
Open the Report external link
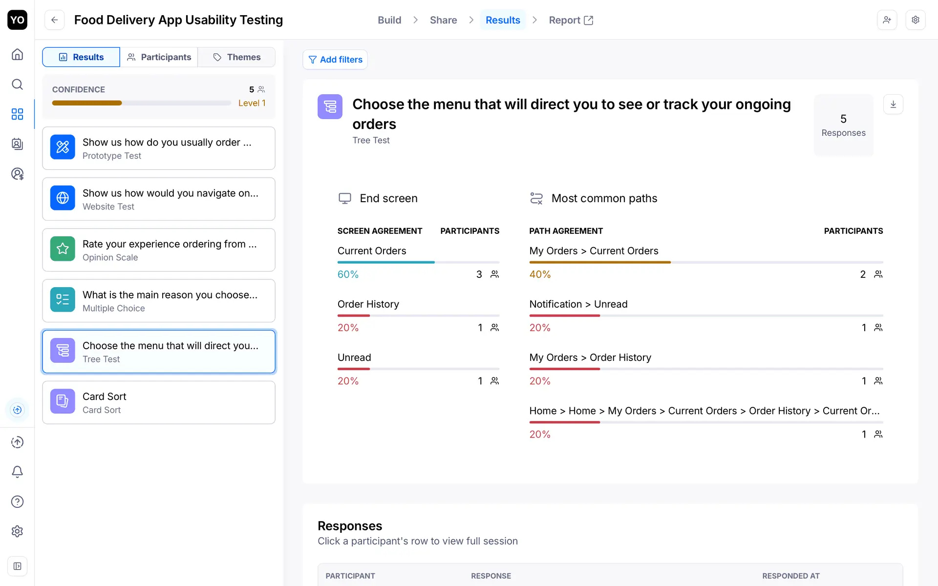pos(571,20)
